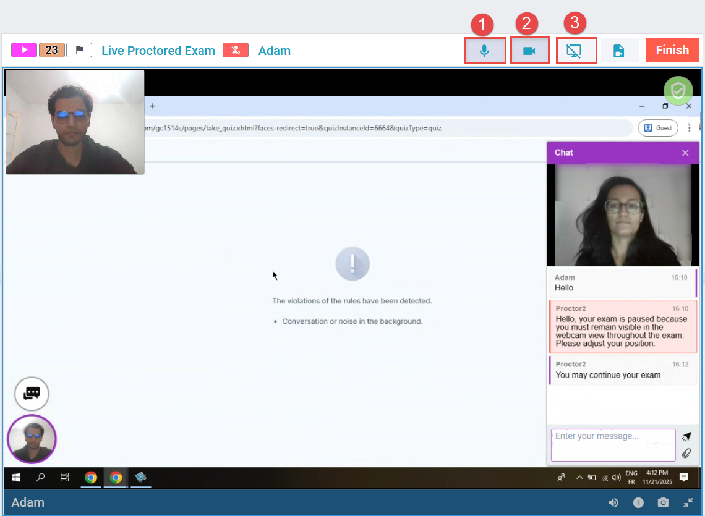
Task: Click the green shield security icon
Action: click(678, 91)
